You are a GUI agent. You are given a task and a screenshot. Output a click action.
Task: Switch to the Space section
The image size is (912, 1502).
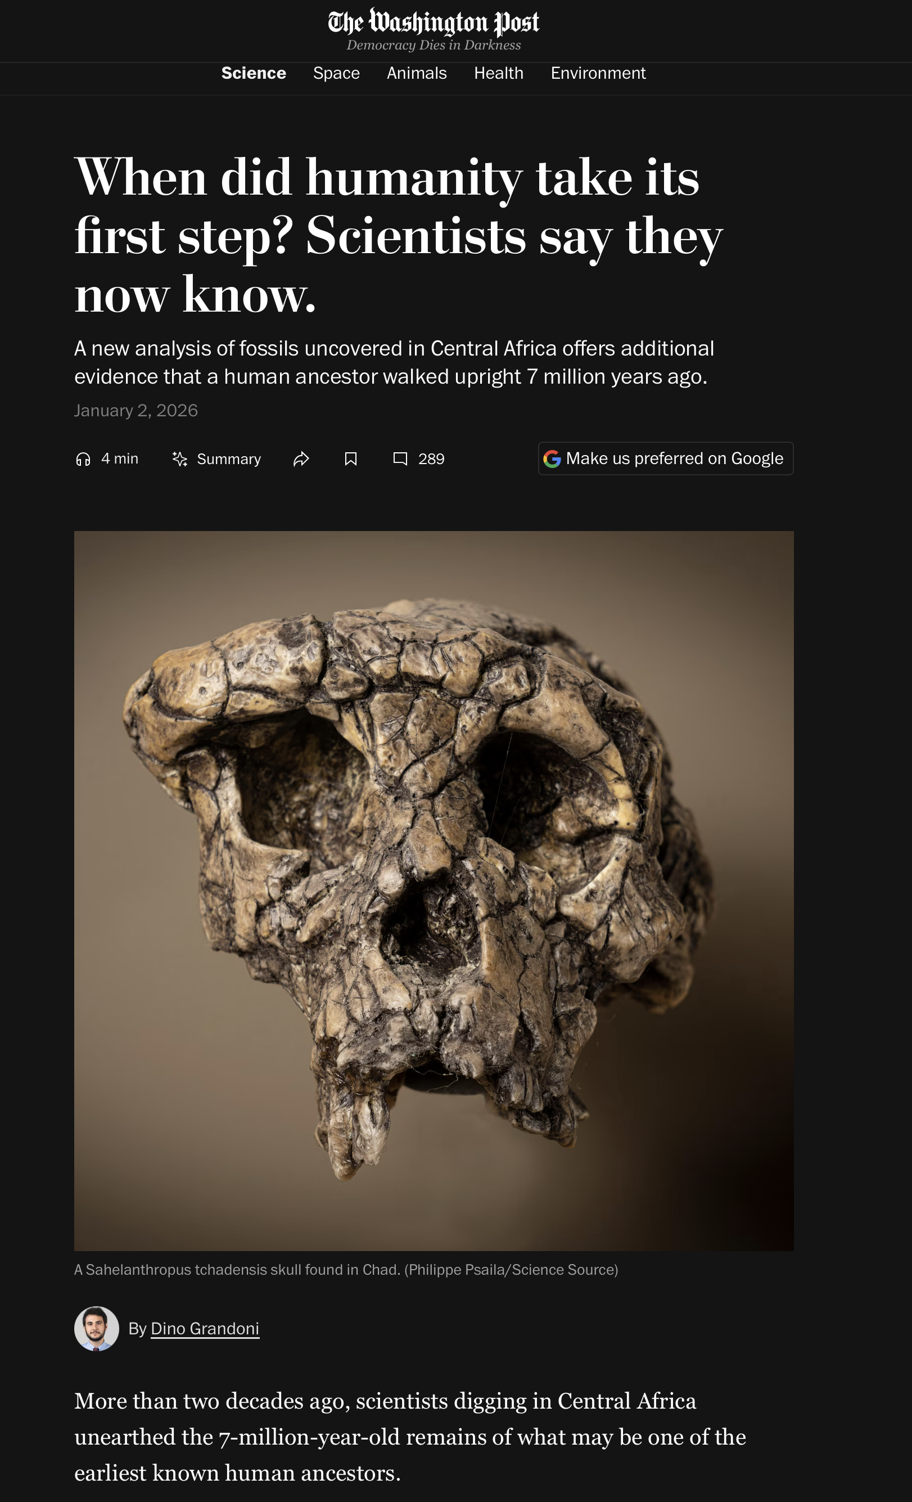(x=336, y=73)
